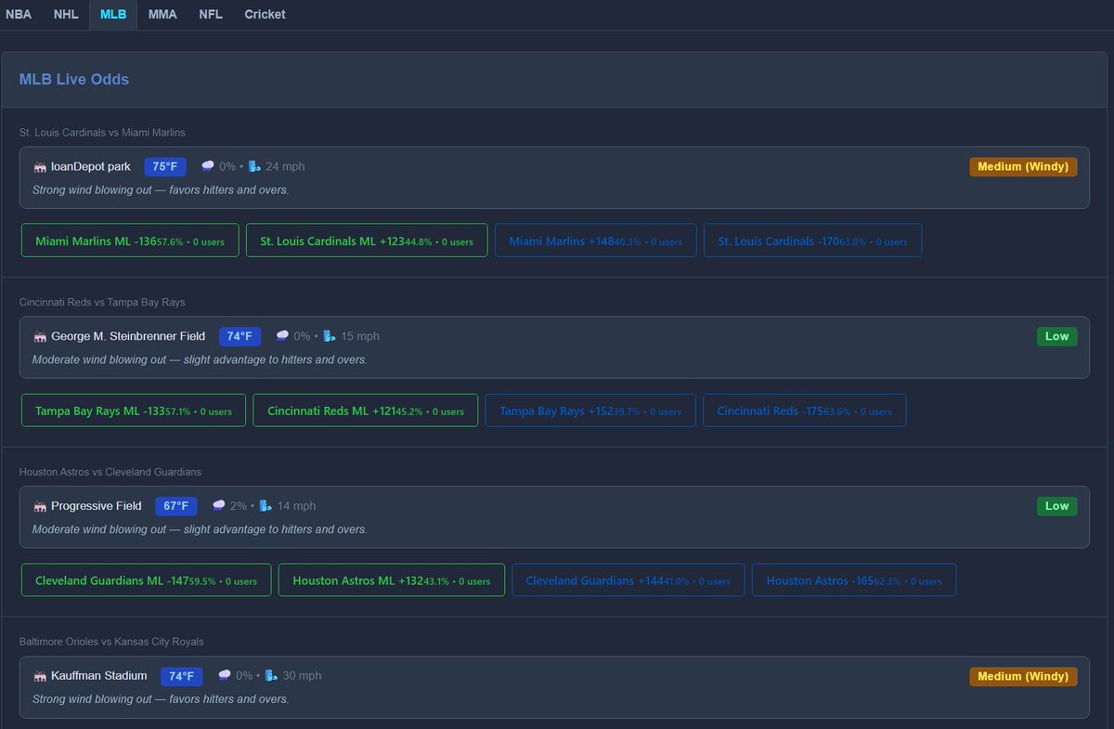Viewport: 1114px width, 729px height.
Task: Pick Houston Astros ML +132
Action: [392, 580]
